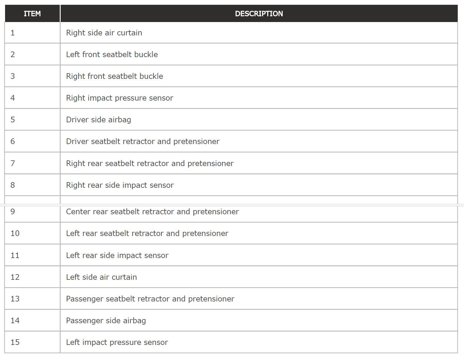Click the ITEM column header
The image size is (464, 361).
pos(32,13)
